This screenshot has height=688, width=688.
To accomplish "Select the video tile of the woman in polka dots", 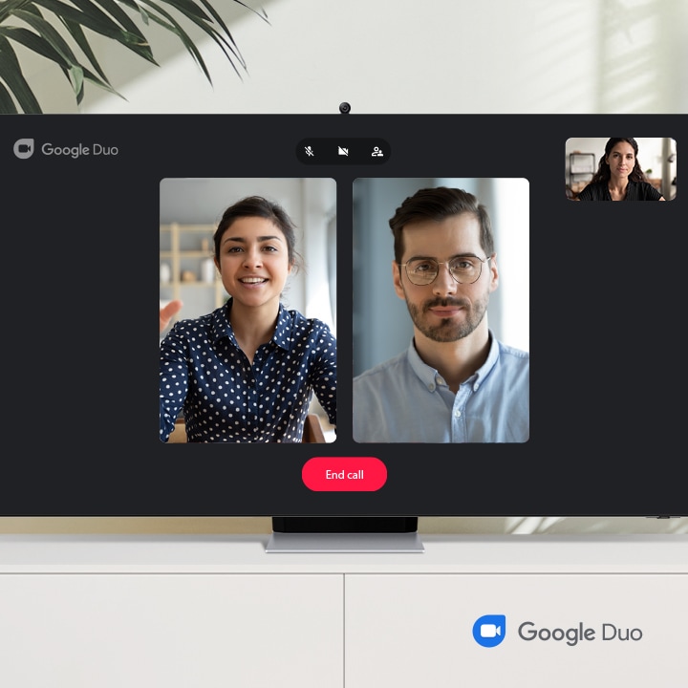I will [x=247, y=311].
